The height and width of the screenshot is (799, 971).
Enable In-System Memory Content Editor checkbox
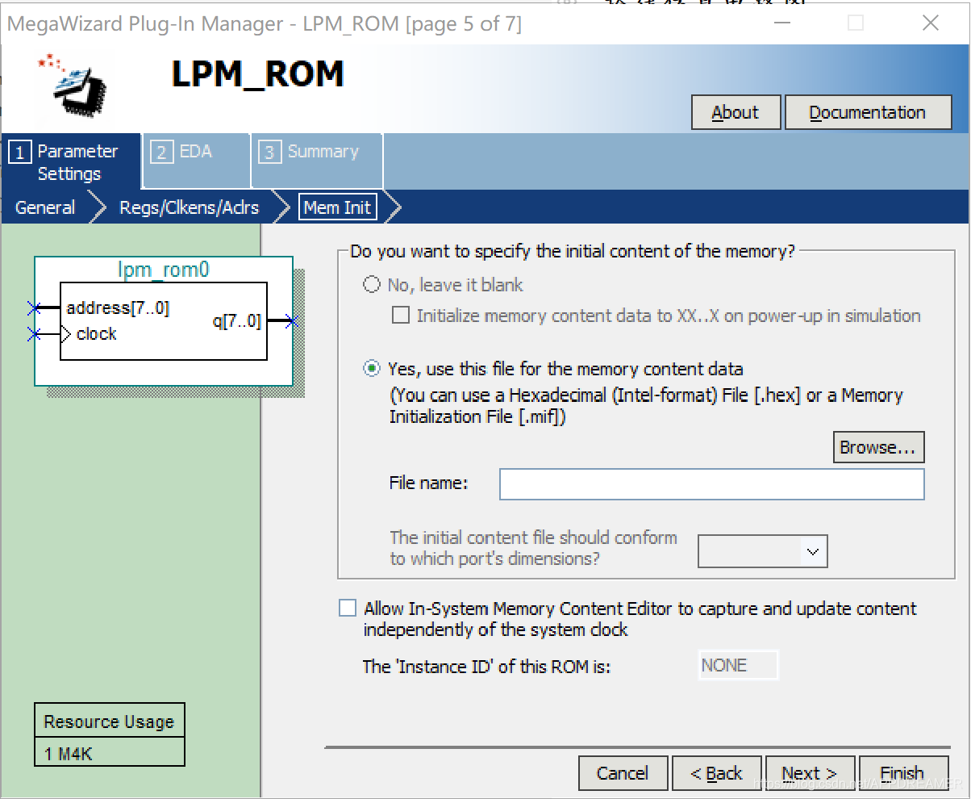pos(348,609)
